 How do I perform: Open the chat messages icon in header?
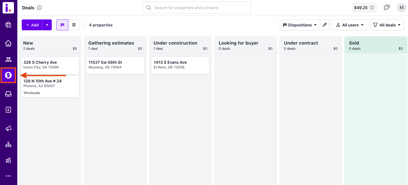387,8
